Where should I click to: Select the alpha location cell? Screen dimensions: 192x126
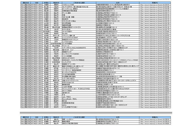coord(79,105)
